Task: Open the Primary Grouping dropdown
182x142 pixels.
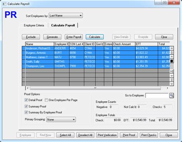Action: [x=61, y=120]
